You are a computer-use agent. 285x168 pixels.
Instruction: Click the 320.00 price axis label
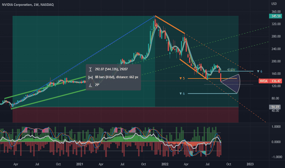276,24
